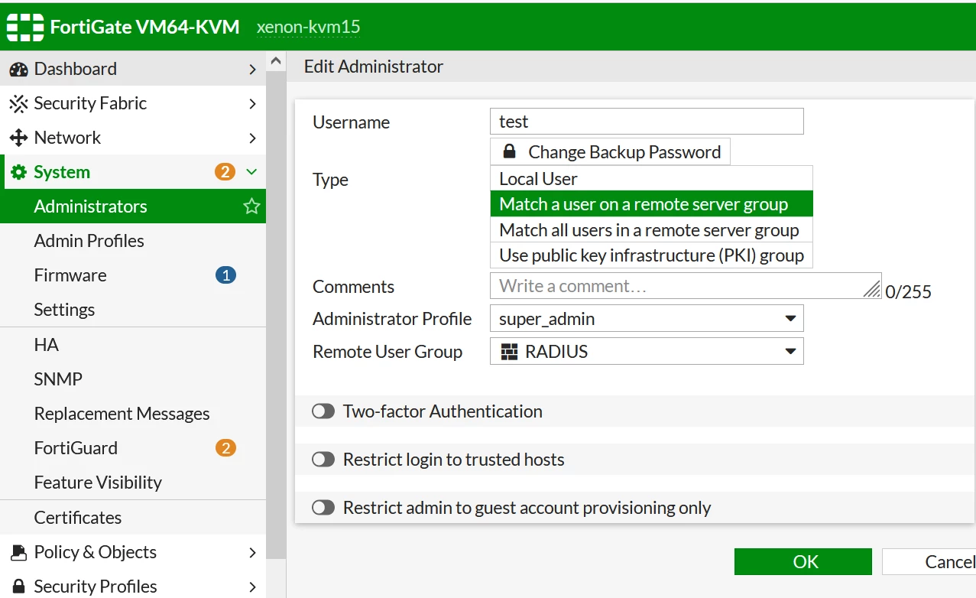Open the Administrator Profile dropdown
The height and width of the screenshot is (598, 976).
coord(647,319)
